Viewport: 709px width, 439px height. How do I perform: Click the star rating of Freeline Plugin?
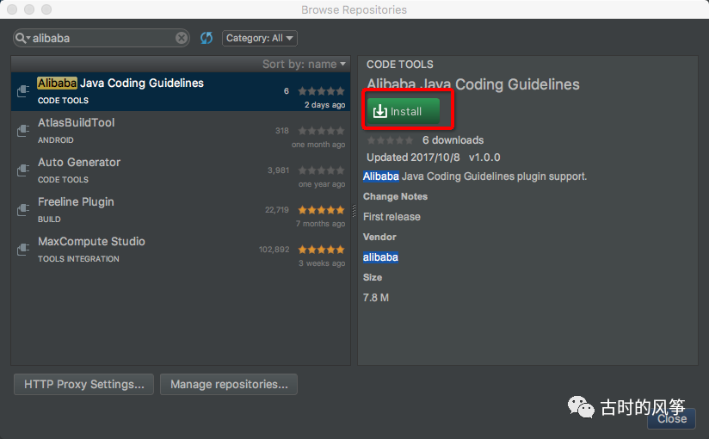click(x=321, y=210)
